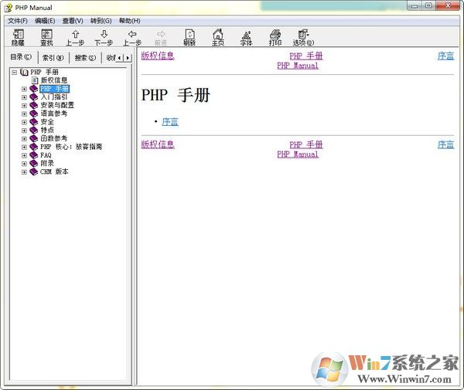Expand the 附录 node
Viewport: 464px width, 390px height.
pos(24,164)
